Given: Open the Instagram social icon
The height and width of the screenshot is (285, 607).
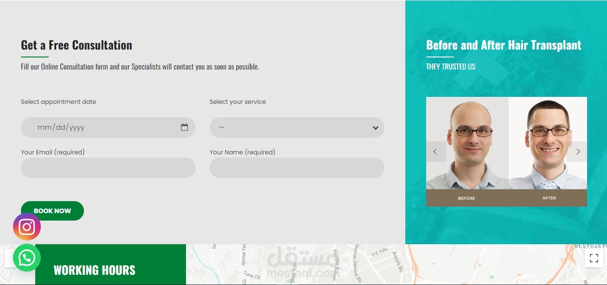Looking at the screenshot, I should (27, 227).
